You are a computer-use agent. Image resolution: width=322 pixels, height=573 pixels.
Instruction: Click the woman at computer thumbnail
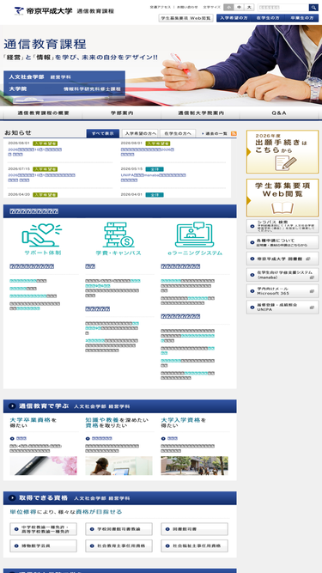coord(119,466)
